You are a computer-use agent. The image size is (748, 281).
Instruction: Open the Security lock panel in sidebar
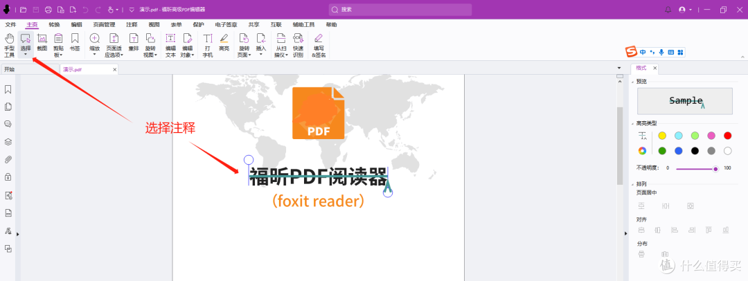coord(8,177)
